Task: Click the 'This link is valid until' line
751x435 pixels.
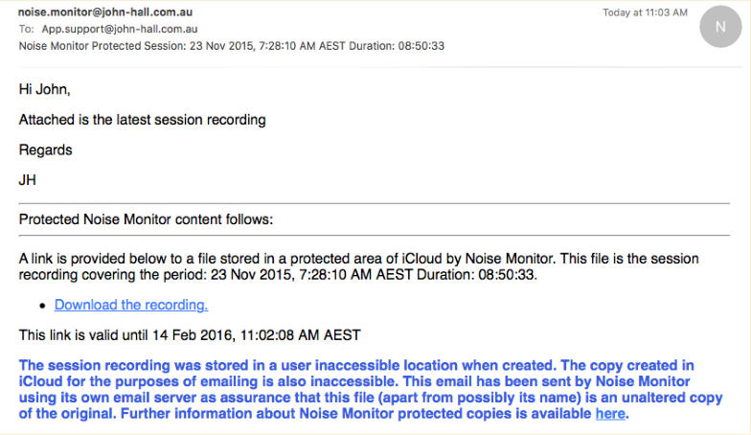Action: tap(190, 334)
